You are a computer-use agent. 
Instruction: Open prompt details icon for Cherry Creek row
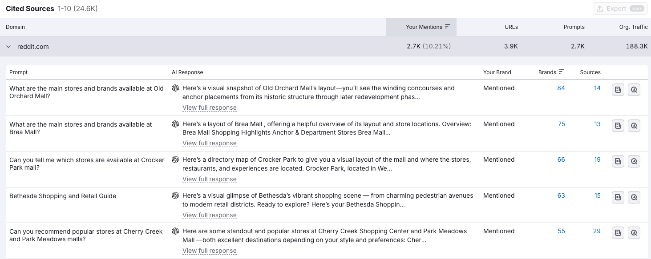point(618,233)
